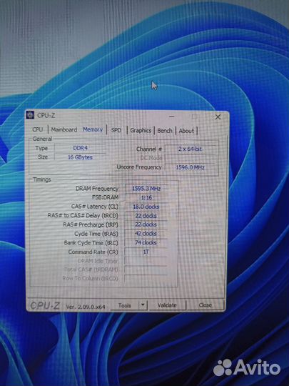The image size is (289, 386).
Task: Click the DRAM Frequency label
Action: (97, 189)
